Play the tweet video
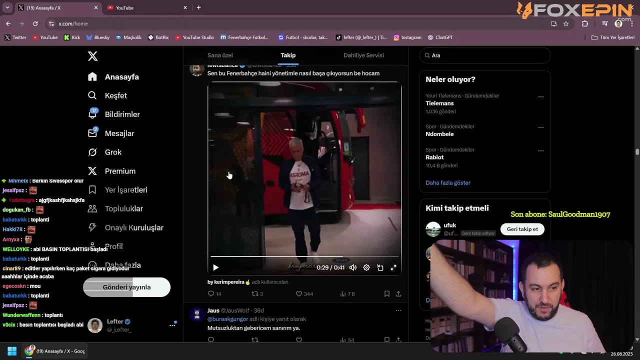 coord(215,267)
